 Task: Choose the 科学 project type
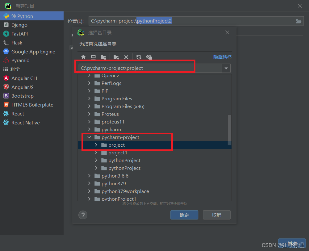click(32, 69)
